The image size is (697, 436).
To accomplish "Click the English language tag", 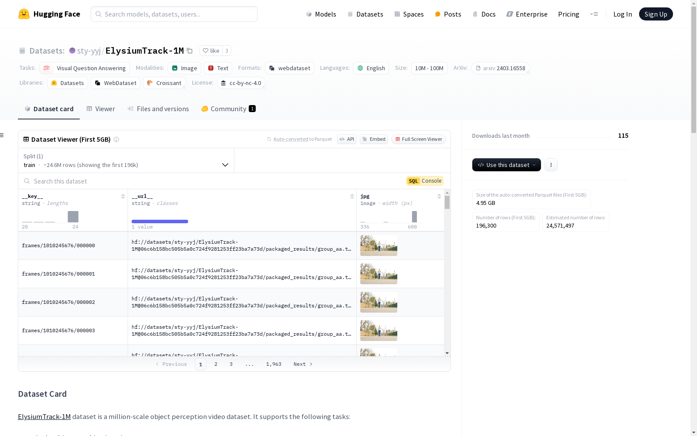I will click(371, 68).
